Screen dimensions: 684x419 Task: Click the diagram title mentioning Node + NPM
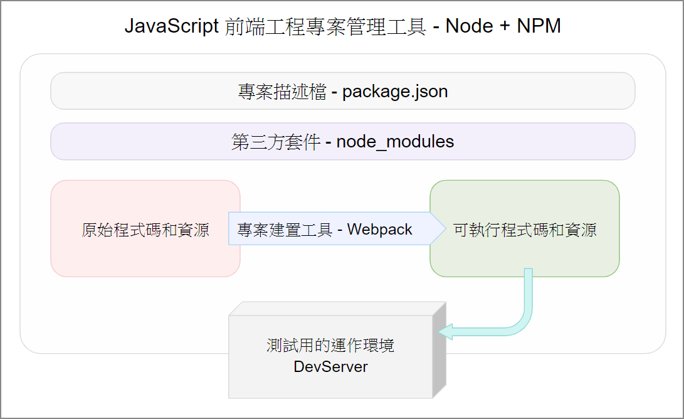(x=342, y=26)
